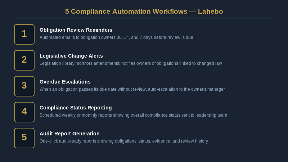The height and width of the screenshot is (162, 288).
Task: Click the number 1 badge
Action: 24,34
